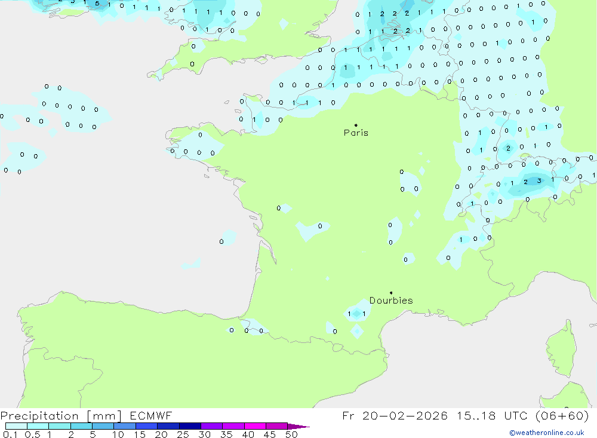The image size is (597, 438).
Task: Select the black dot marking Paris
Action: click(x=356, y=125)
